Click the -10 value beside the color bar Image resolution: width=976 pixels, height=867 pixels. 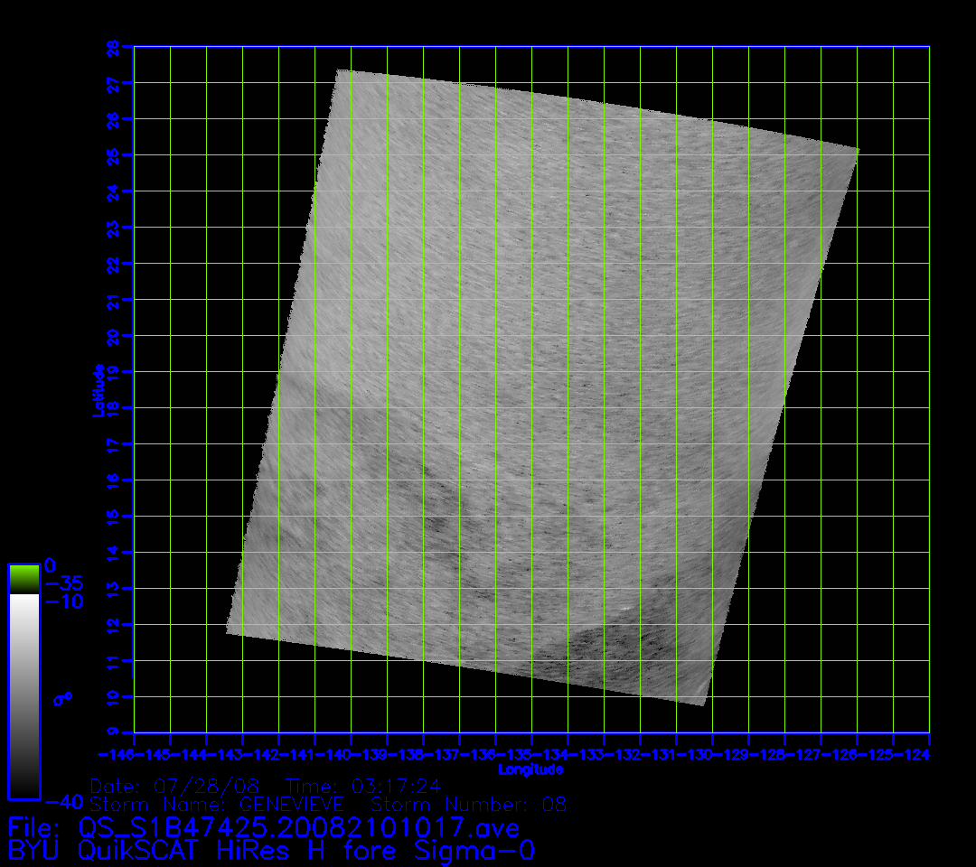pyautogui.click(x=63, y=601)
